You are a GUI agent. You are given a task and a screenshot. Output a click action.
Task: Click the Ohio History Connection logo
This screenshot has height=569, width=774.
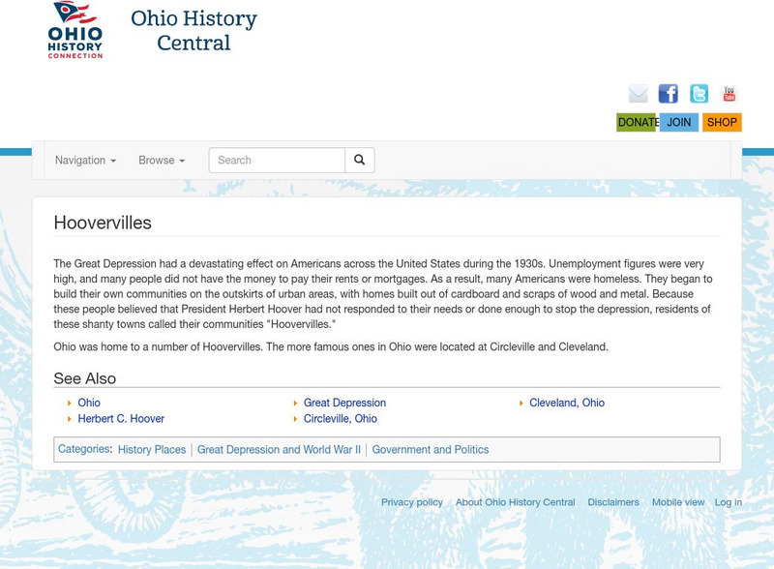[x=75, y=30]
